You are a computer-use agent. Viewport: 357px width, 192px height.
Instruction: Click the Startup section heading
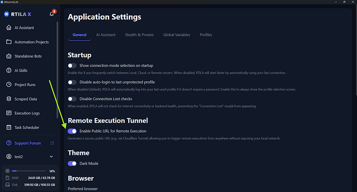point(80,55)
